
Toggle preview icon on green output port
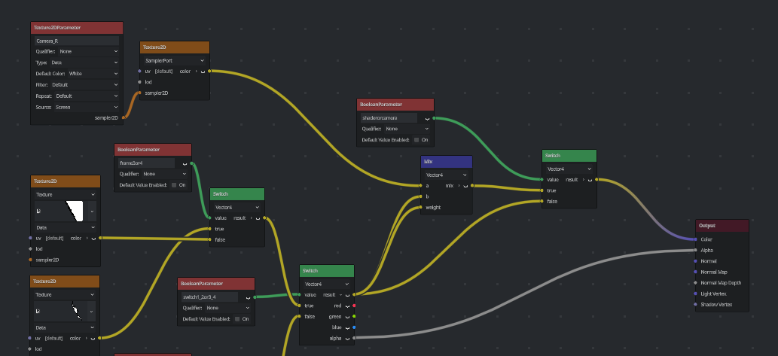(347, 317)
